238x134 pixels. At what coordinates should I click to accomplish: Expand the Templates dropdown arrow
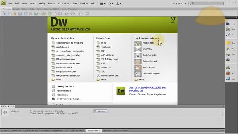(83, 14)
